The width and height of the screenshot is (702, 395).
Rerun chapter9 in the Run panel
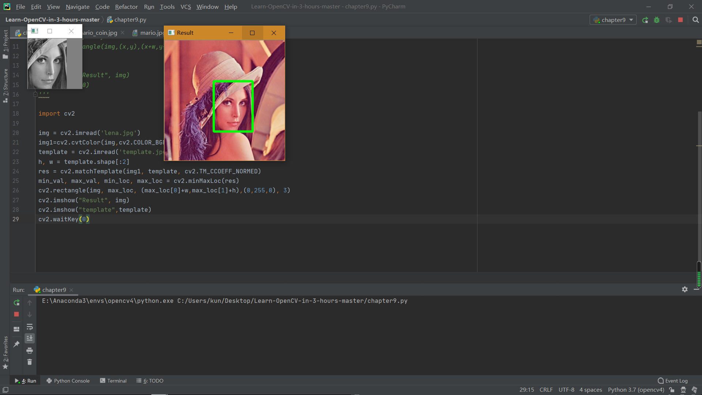point(16,302)
